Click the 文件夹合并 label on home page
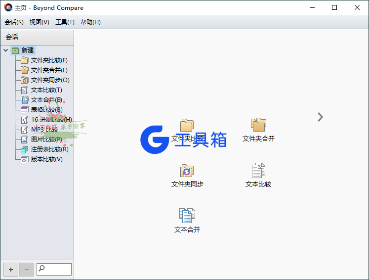Screen dimensions: 369x280 pos(258,139)
